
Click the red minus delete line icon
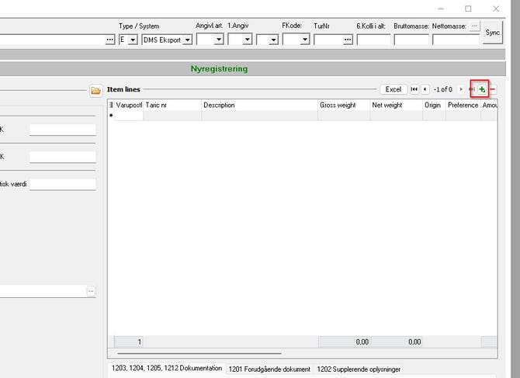point(493,90)
